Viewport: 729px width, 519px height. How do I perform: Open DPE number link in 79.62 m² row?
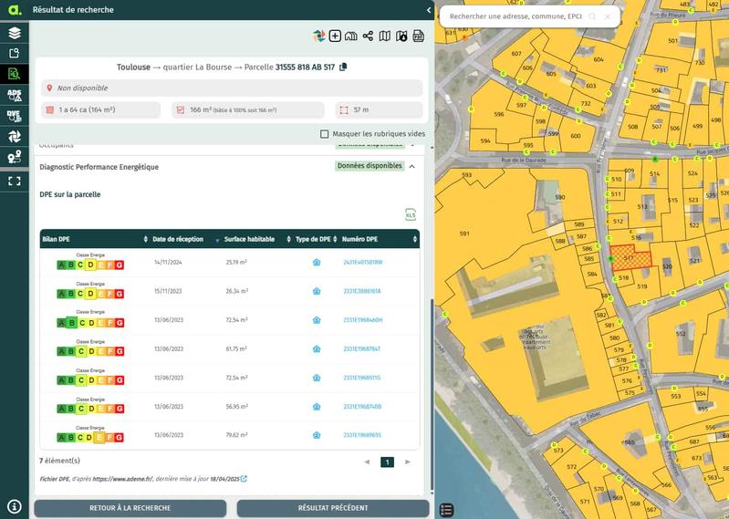click(x=362, y=435)
